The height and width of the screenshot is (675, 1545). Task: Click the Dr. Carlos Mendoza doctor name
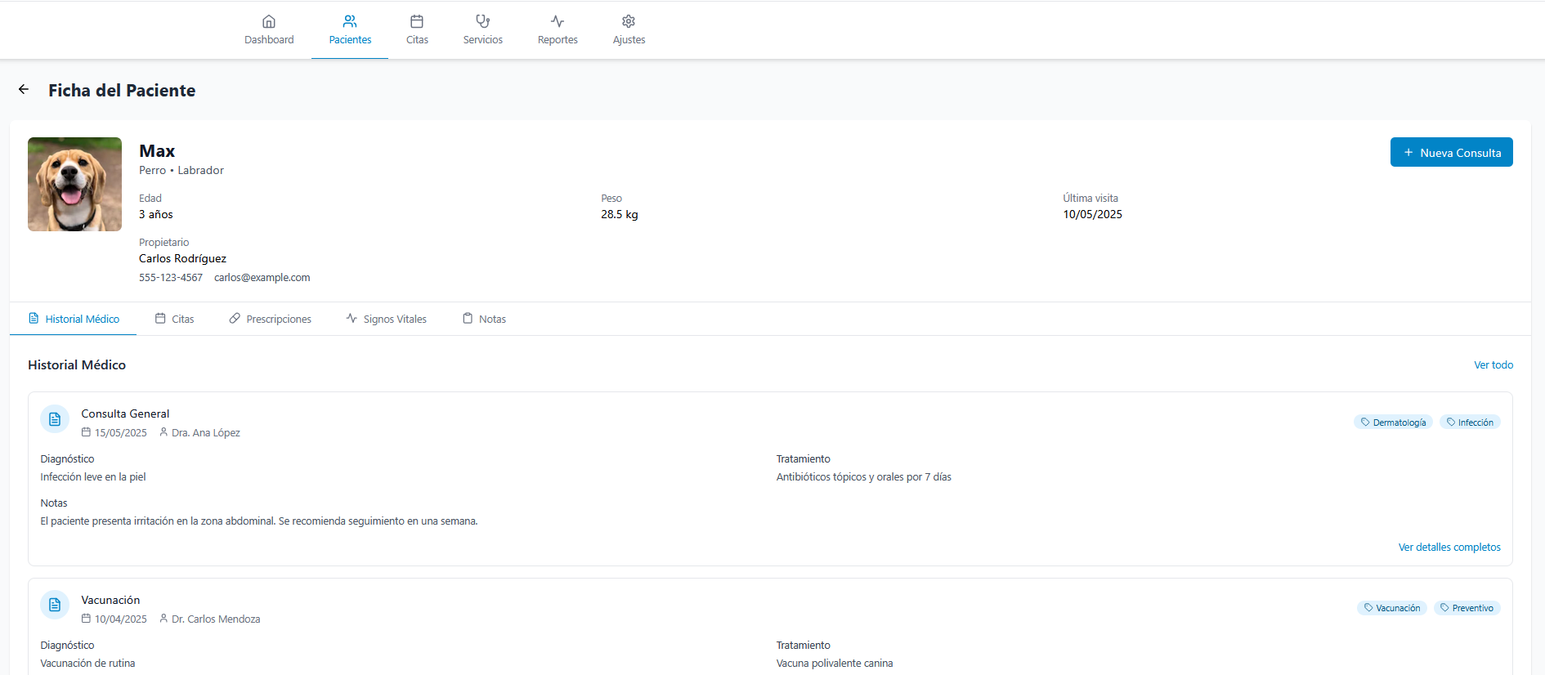click(x=216, y=619)
